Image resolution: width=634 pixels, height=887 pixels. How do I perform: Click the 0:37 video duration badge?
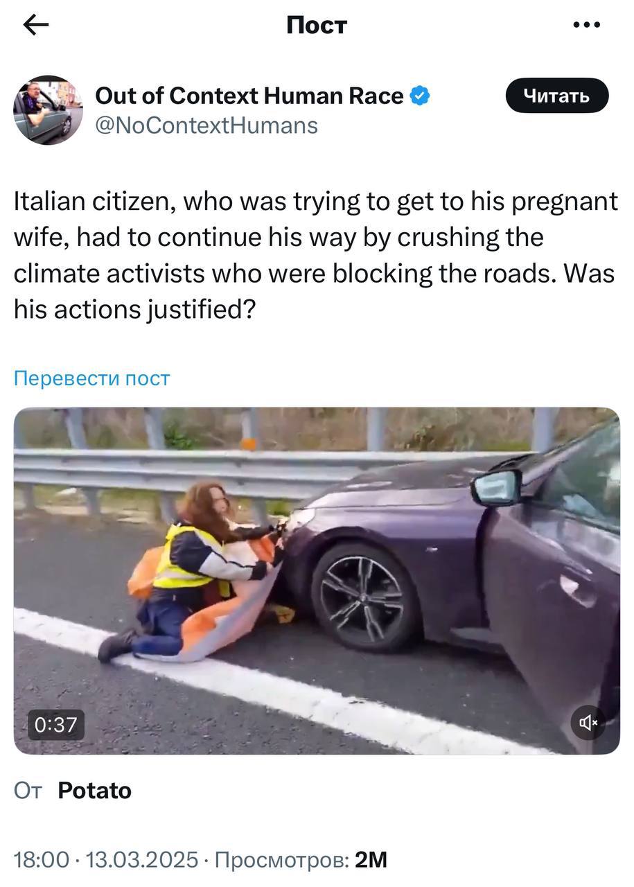click(x=55, y=725)
